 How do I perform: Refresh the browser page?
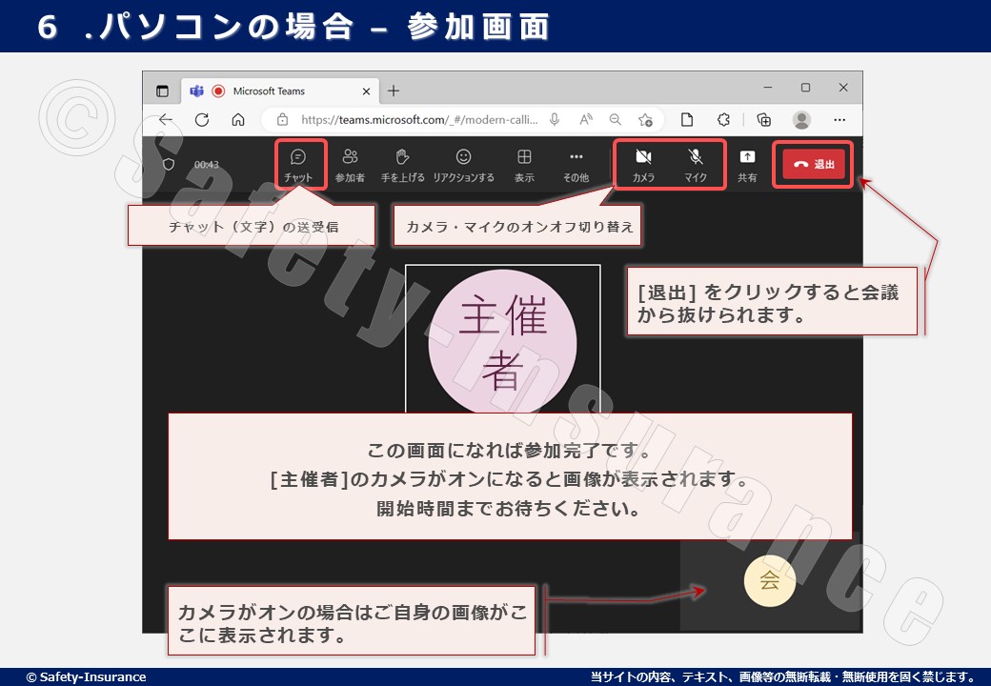(202, 120)
